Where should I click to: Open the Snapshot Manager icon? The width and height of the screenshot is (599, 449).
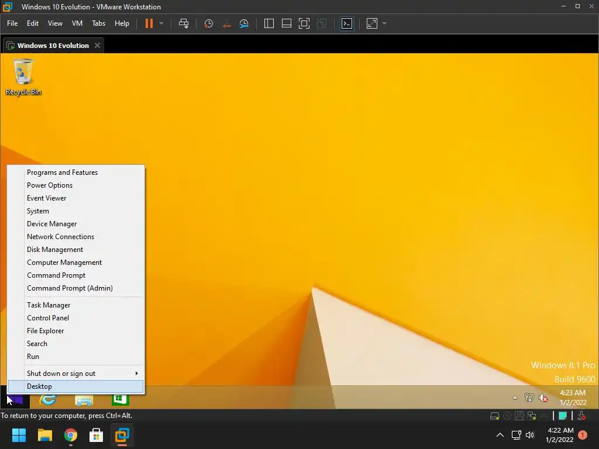tap(244, 23)
